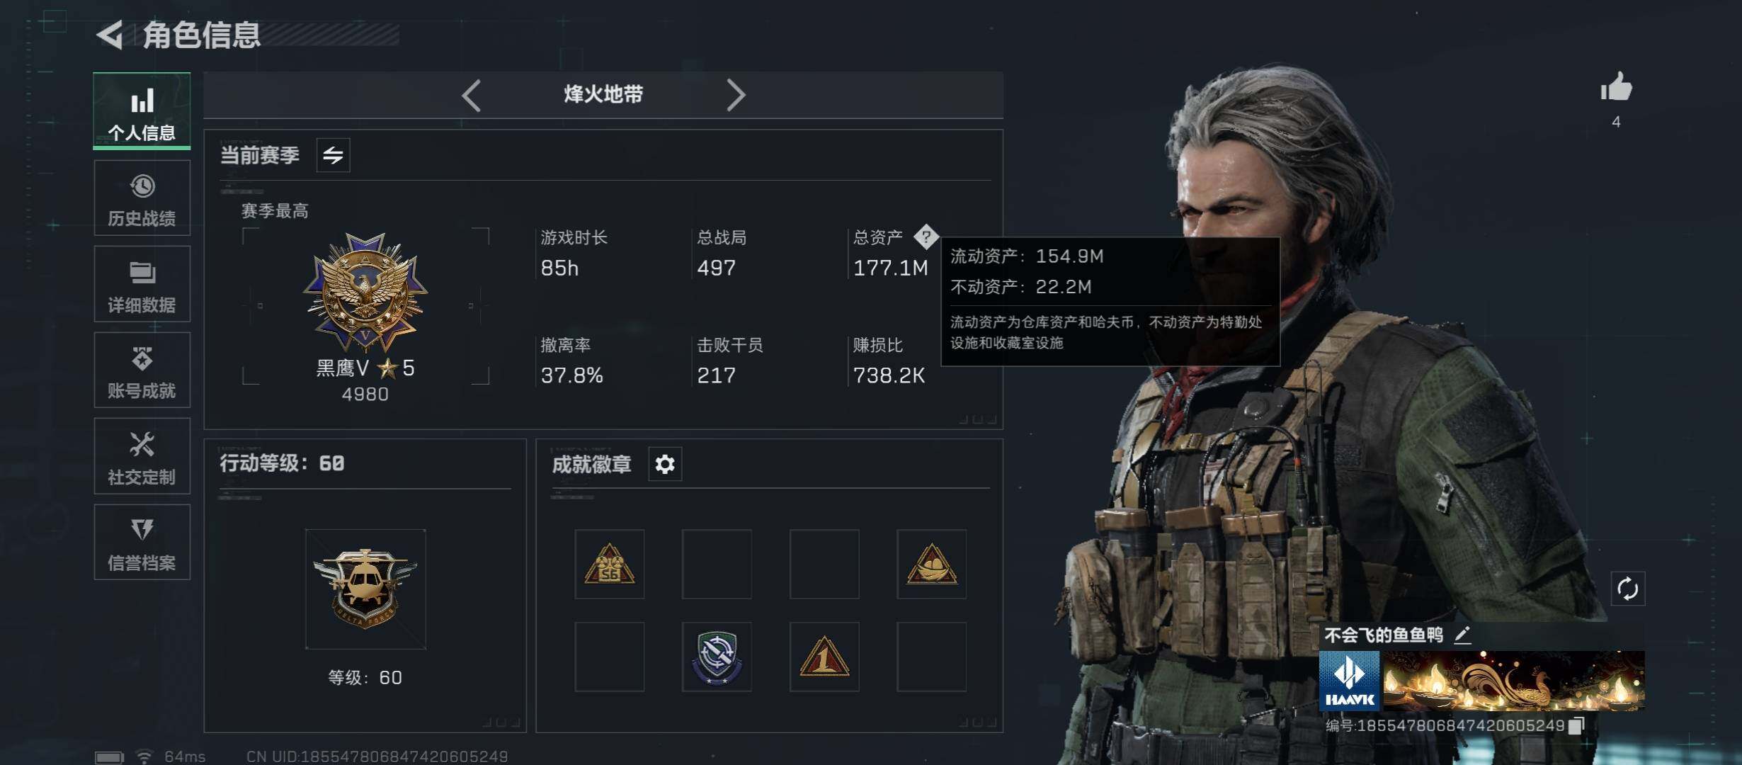
Task: Open 成就徽章 gear settings
Action: 665,464
